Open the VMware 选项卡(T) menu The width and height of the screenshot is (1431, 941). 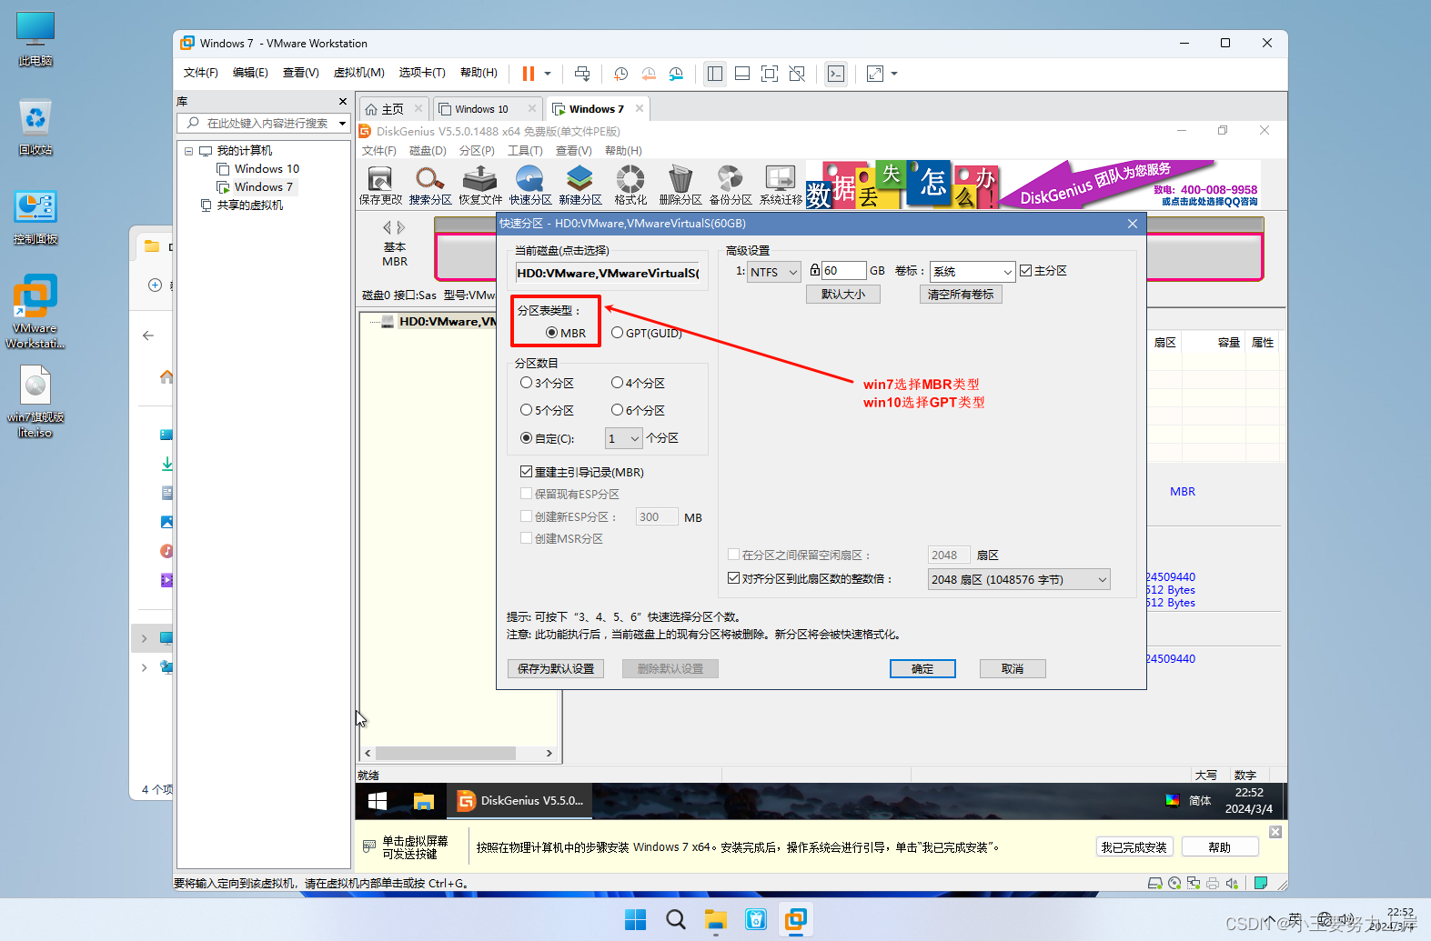pos(422,73)
